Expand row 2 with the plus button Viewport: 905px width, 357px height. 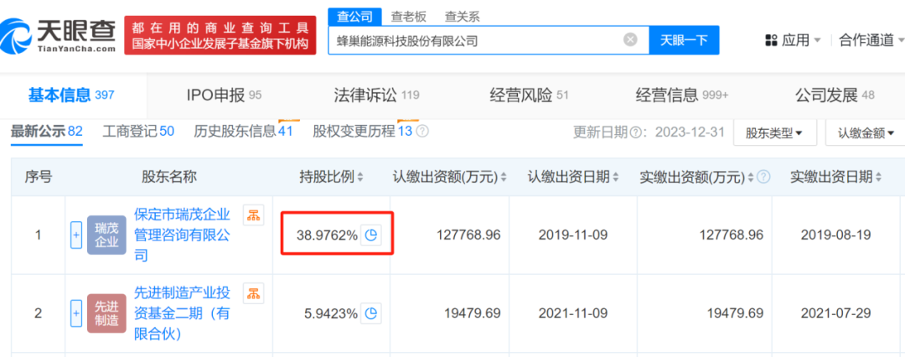pos(76,313)
